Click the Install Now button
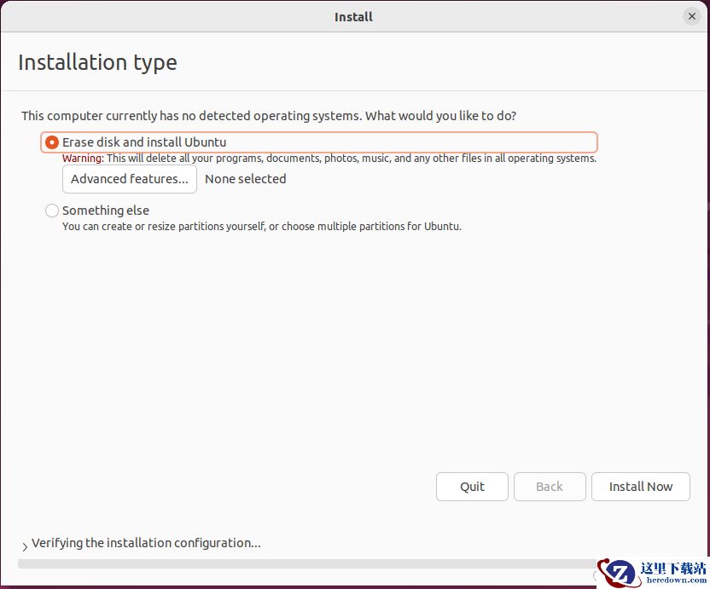The width and height of the screenshot is (710, 589). click(x=641, y=487)
